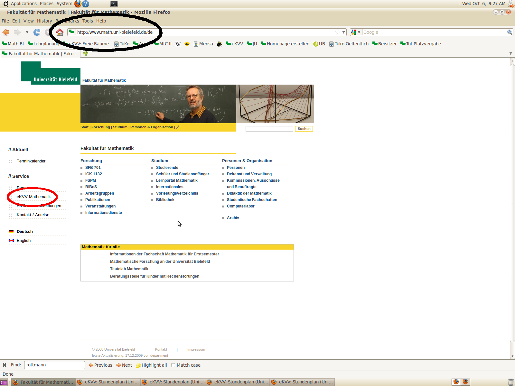Click the Google search field
The width and height of the screenshot is (515, 386).
pyautogui.click(x=434, y=32)
